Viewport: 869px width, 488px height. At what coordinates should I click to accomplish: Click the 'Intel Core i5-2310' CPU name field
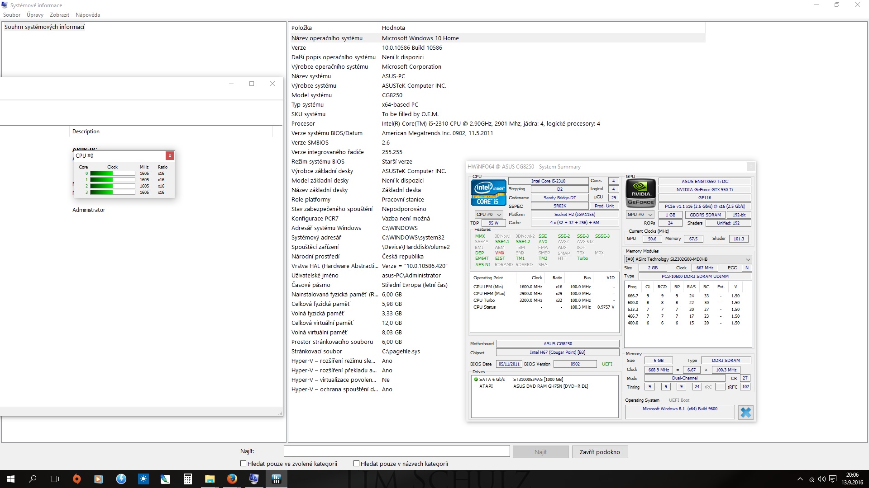(548, 181)
